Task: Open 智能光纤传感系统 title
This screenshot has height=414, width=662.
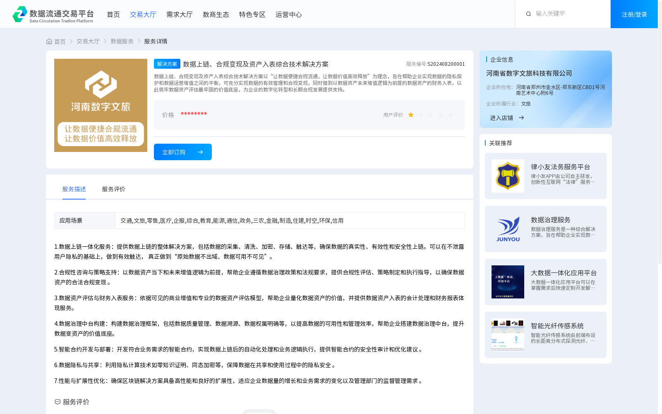Action: 557,326
